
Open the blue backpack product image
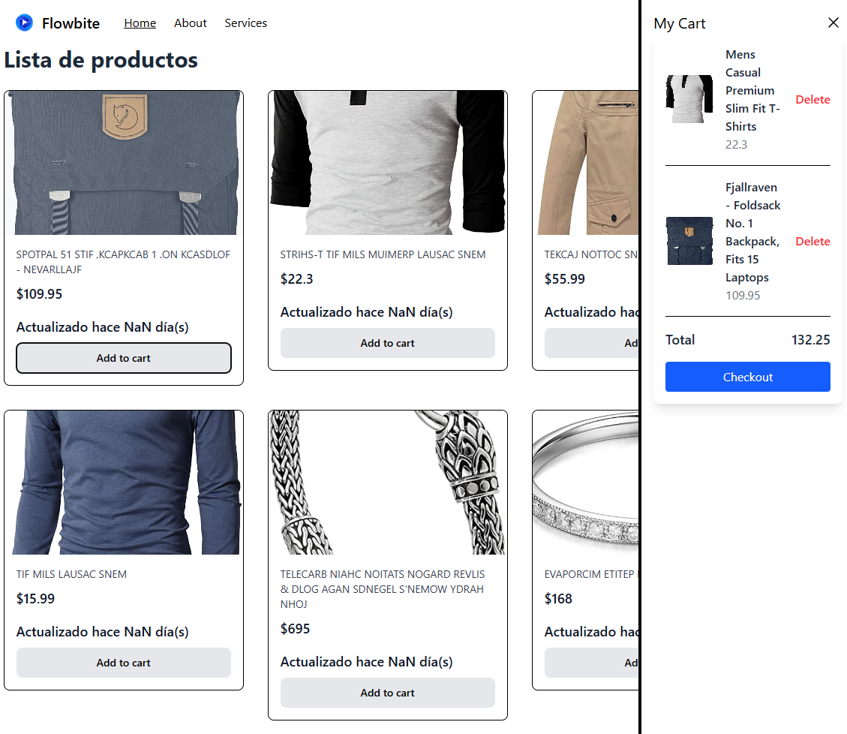click(x=124, y=163)
